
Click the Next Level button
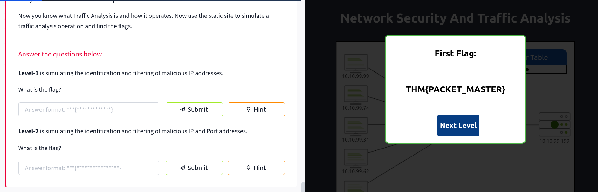pos(458,125)
